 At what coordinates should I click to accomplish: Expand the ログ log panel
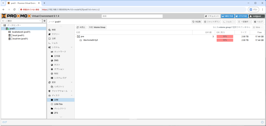click(x=262, y=122)
